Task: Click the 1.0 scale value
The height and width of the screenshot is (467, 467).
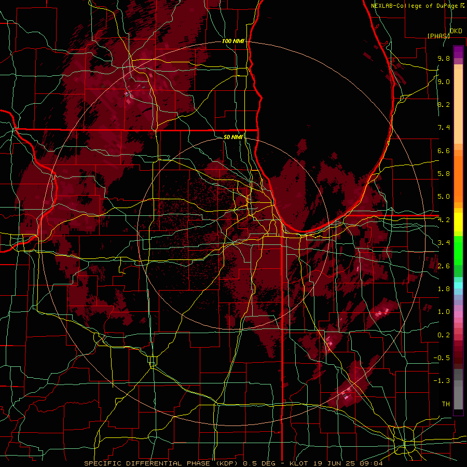Action: tap(444, 312)
